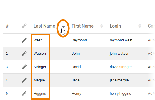Select the David first name cell

(x=76, y=67)
